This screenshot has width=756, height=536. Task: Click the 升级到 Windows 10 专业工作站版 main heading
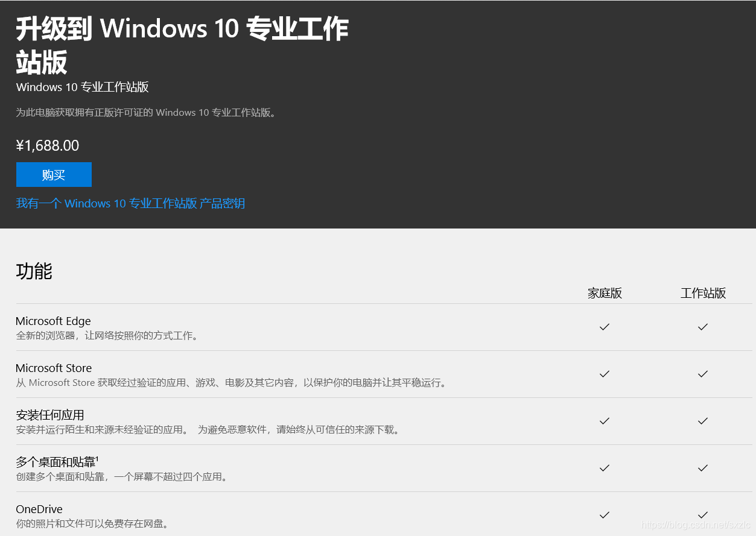coord(182,45)
